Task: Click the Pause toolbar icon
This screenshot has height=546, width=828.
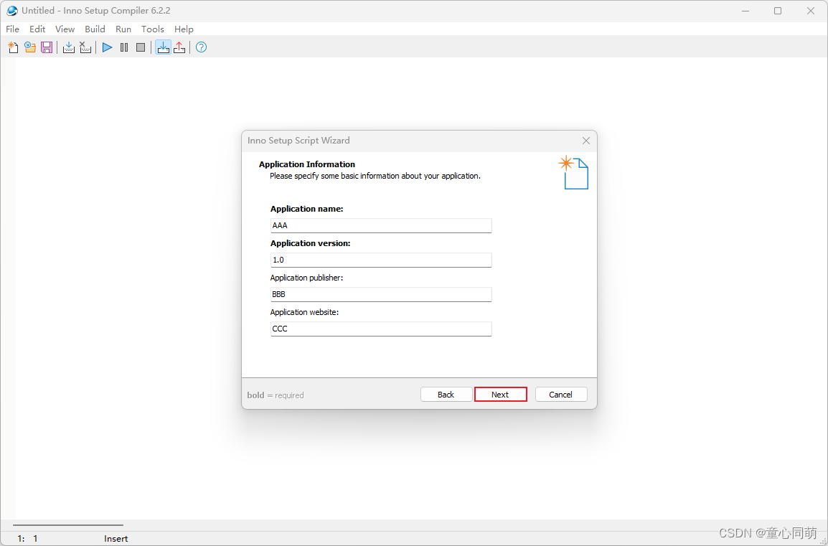Action: (124, 47)
